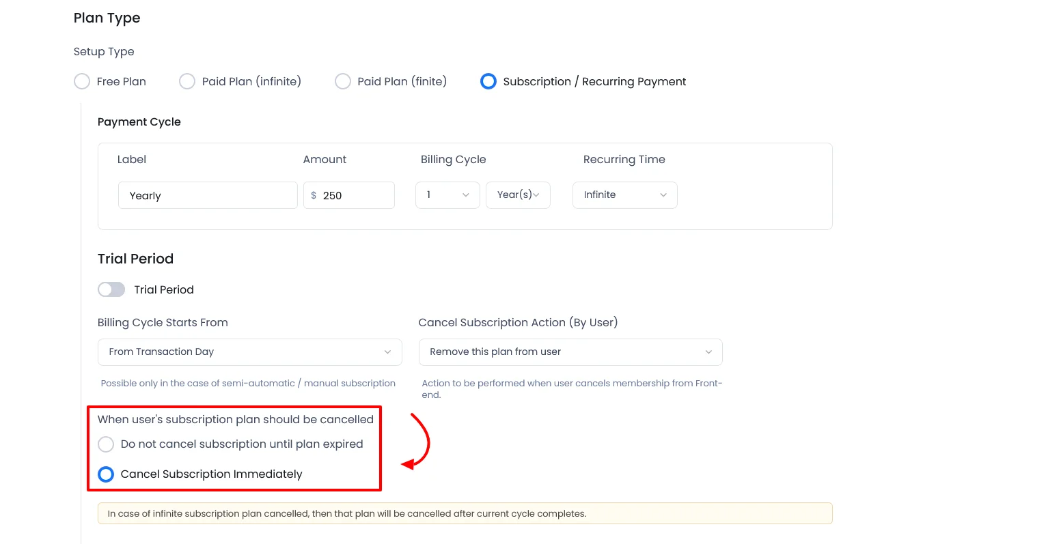This screenshot has width=1048, height=544.
Task: Expand the Recurring Time Infinite dropdown
Action: click(624, 195)
